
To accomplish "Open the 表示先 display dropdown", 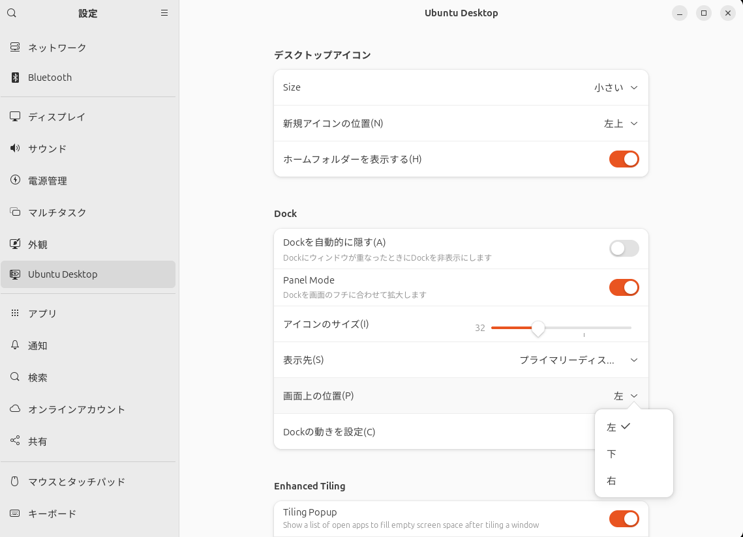I will click(x=578, y=360).
